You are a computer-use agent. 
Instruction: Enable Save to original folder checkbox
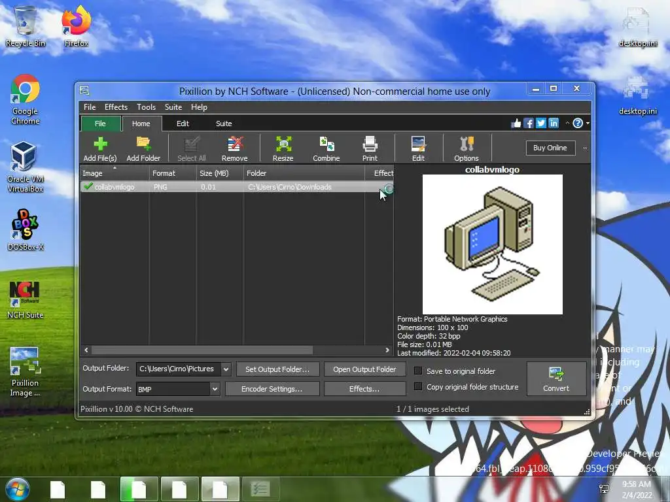pyautogui.click(x=418, y=371)
